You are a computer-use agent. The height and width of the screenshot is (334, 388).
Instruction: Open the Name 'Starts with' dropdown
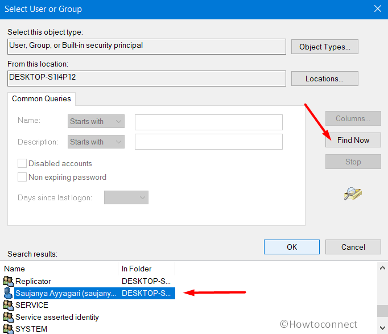pos(96,121)
